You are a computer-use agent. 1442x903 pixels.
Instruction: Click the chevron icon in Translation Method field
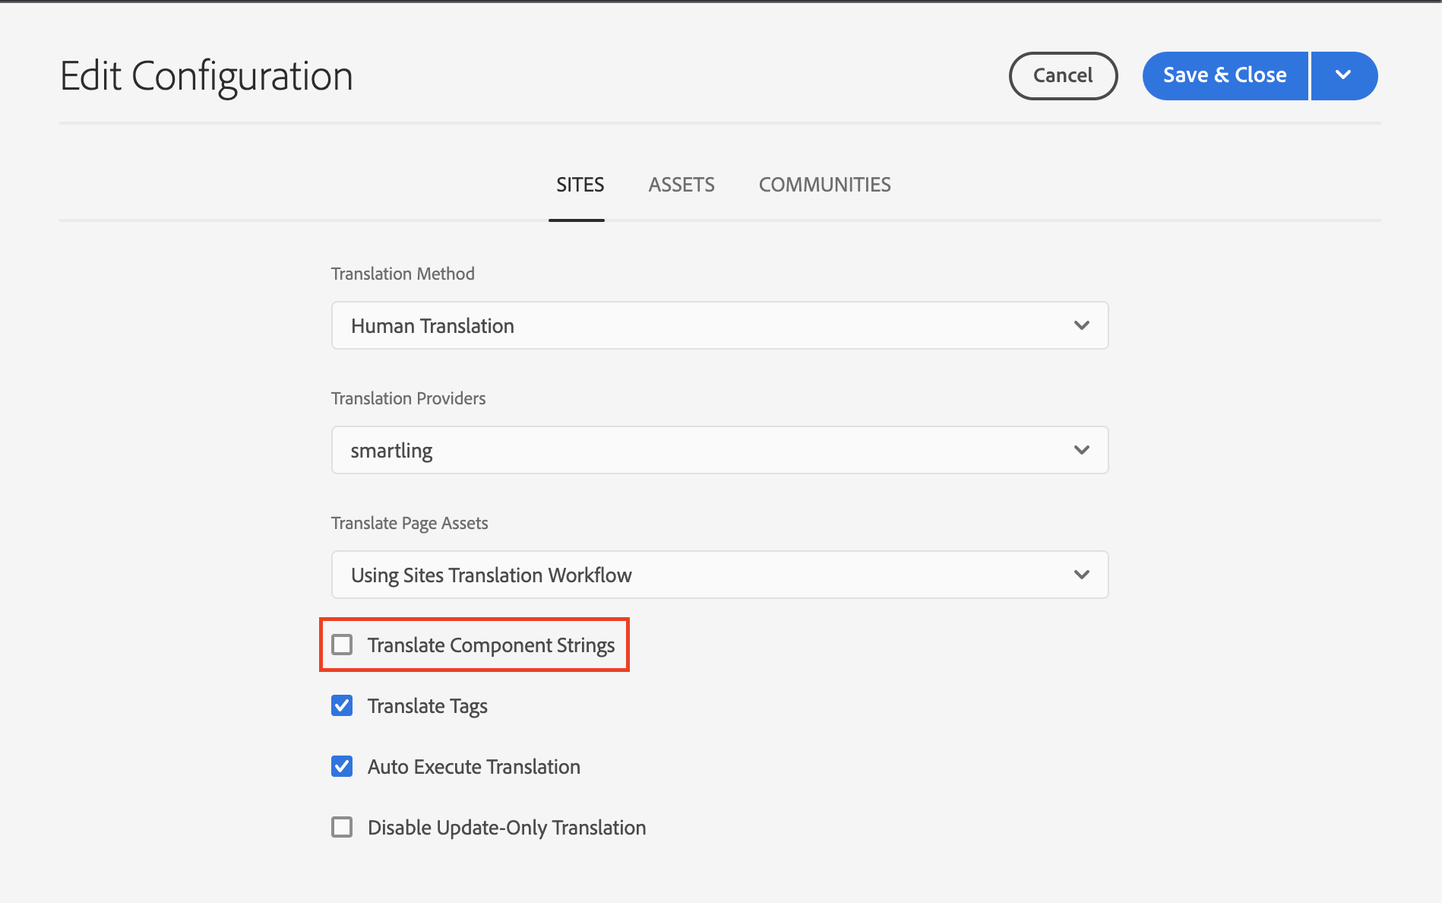tap(1081, 325)
